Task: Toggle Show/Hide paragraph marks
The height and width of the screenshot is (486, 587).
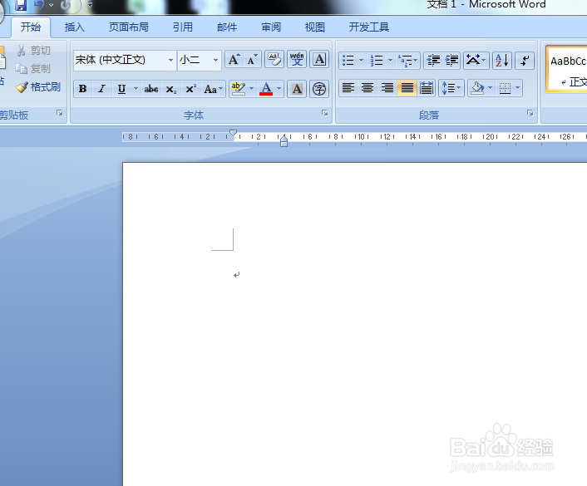Action: tap(525, 61)
